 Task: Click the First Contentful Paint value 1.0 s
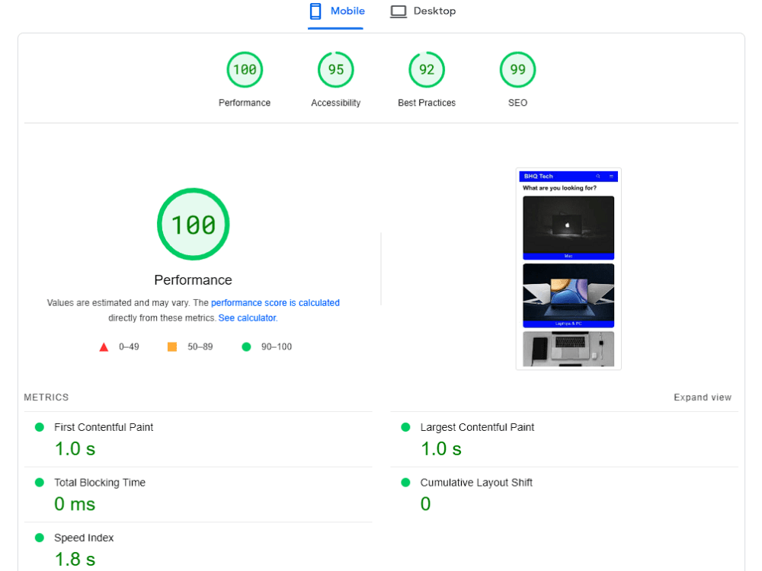(x=75, y=449)
